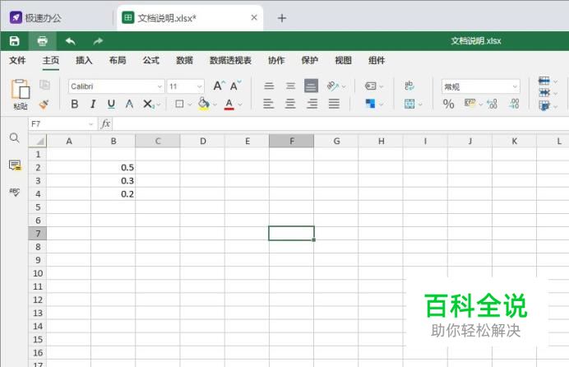Switch to the 数据透视表 tab
This screenshot has width=569, height=367.
pyautogui.click(x=230, y=60)
